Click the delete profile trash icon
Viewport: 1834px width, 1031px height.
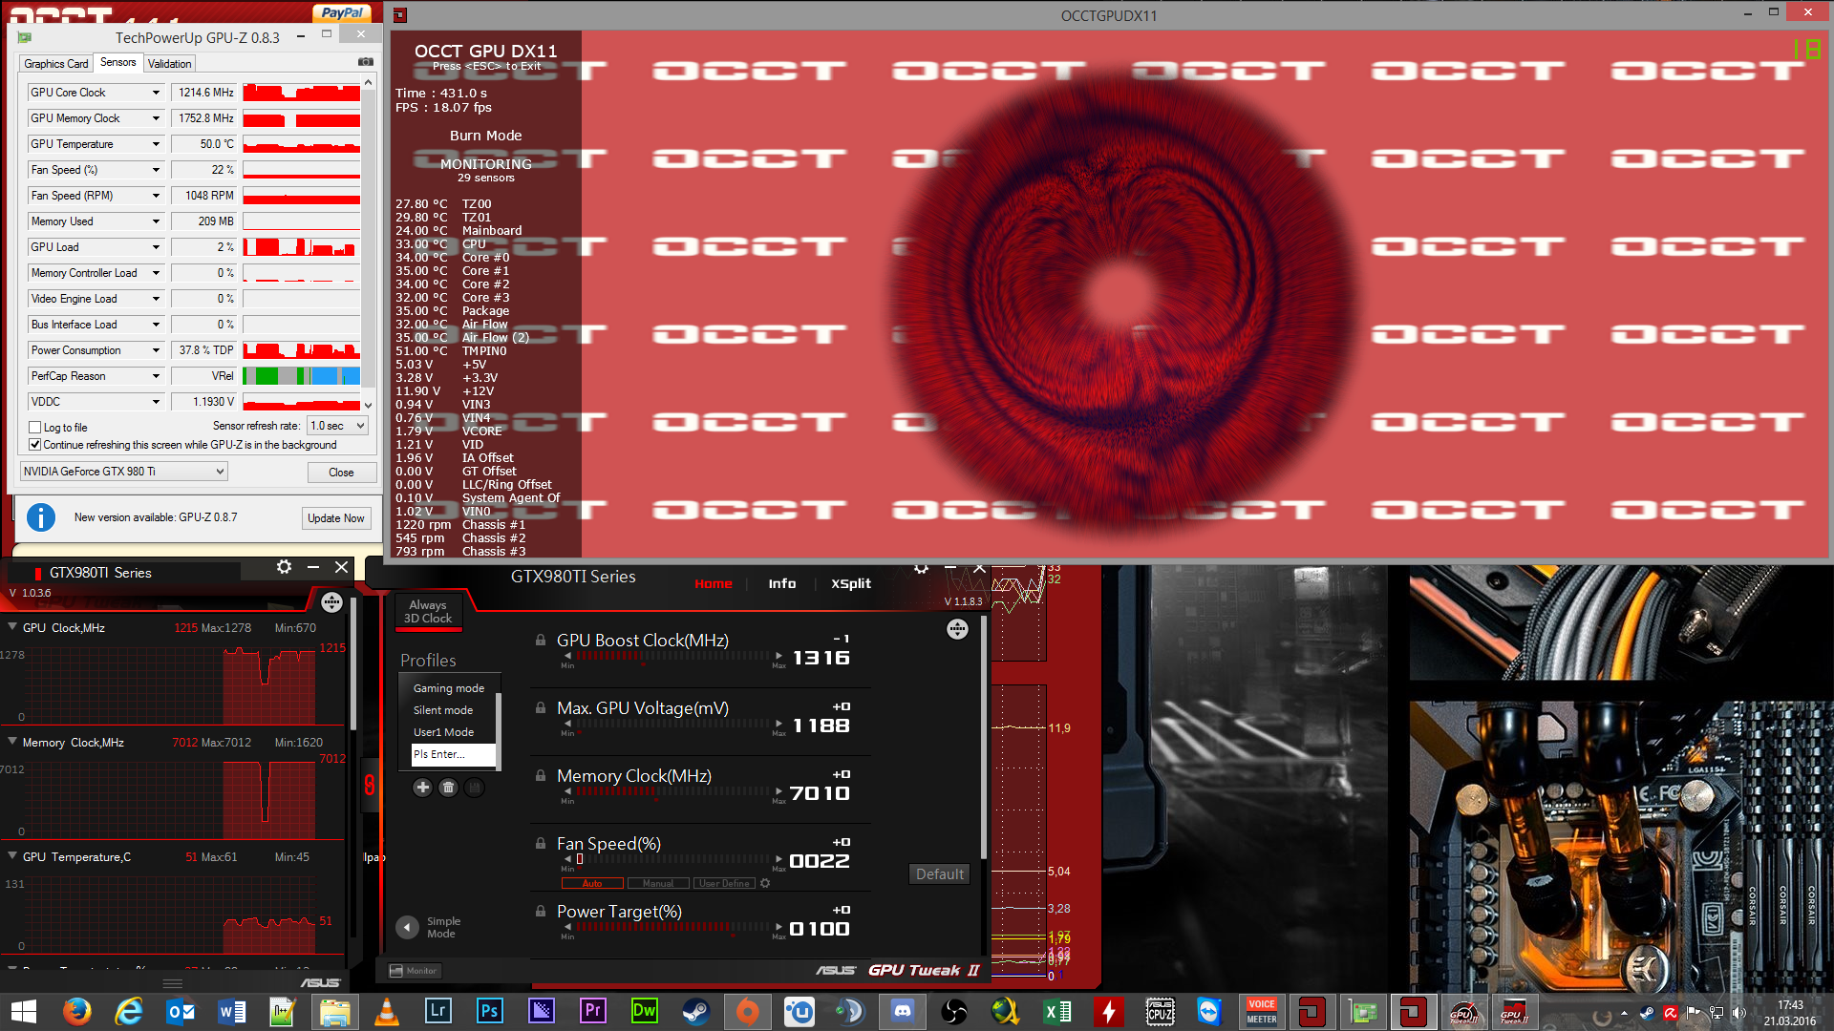pyautogui.click(x=448, y=788)
